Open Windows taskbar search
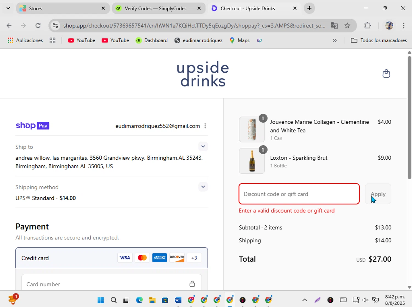This screenshot has height=307, width=412. point(113,300)
